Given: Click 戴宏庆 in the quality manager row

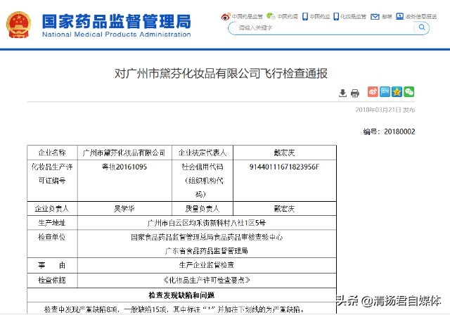Looking at the screenshot, I should click(x=284, y=209).
